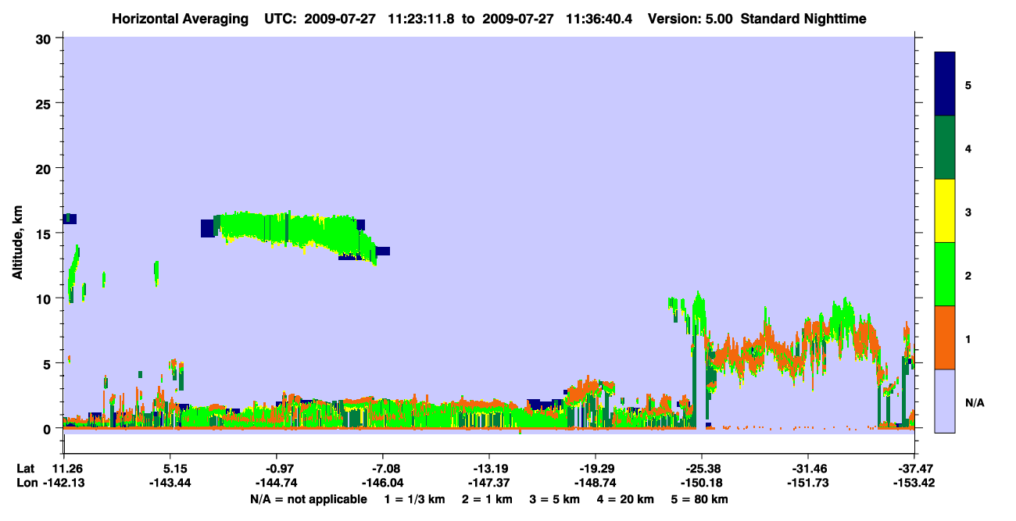Click the 15 km altitude tick label

(45, 234)
